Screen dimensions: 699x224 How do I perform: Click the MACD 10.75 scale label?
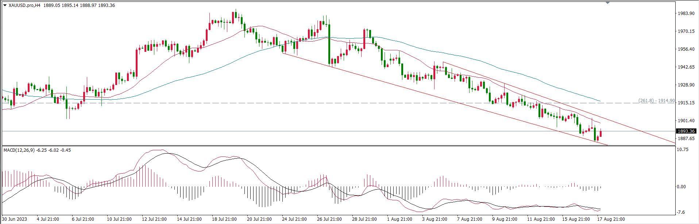[682, 150]
